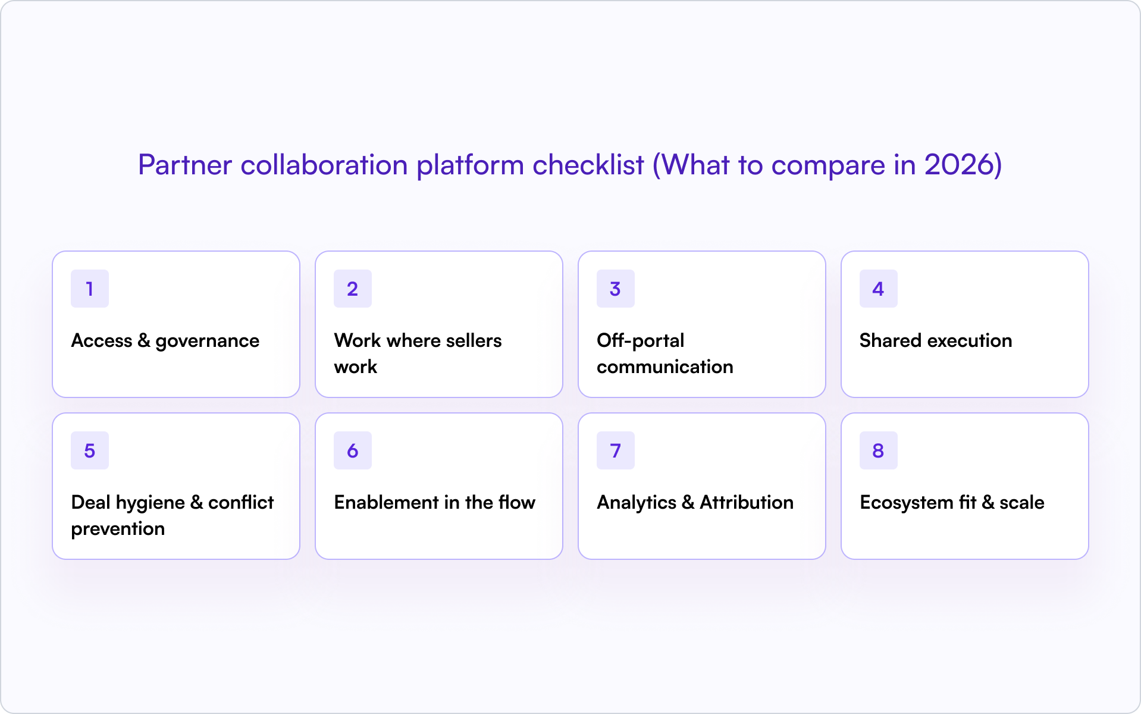The image size is (1141, 714).
Task: Select the Ecosystem fit & scale label
Action: tap(952, 503)
